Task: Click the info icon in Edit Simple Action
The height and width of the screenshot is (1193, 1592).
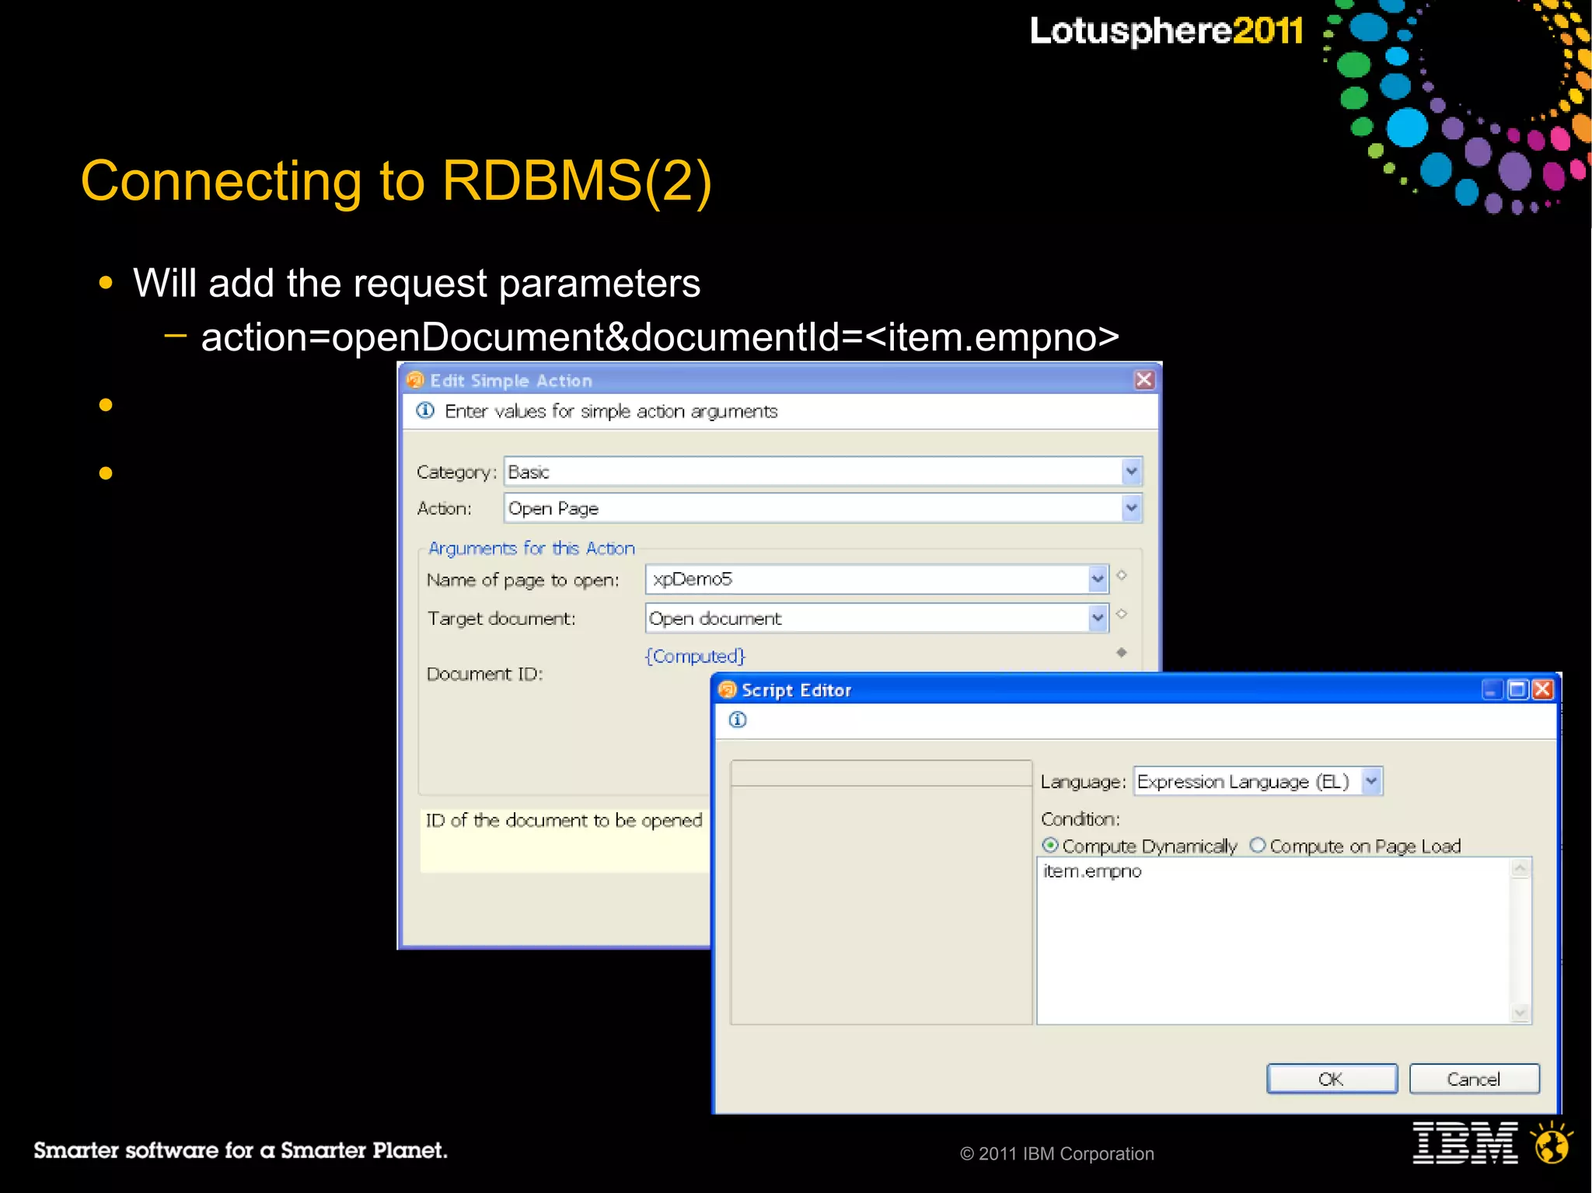Action: pos(425,410)
